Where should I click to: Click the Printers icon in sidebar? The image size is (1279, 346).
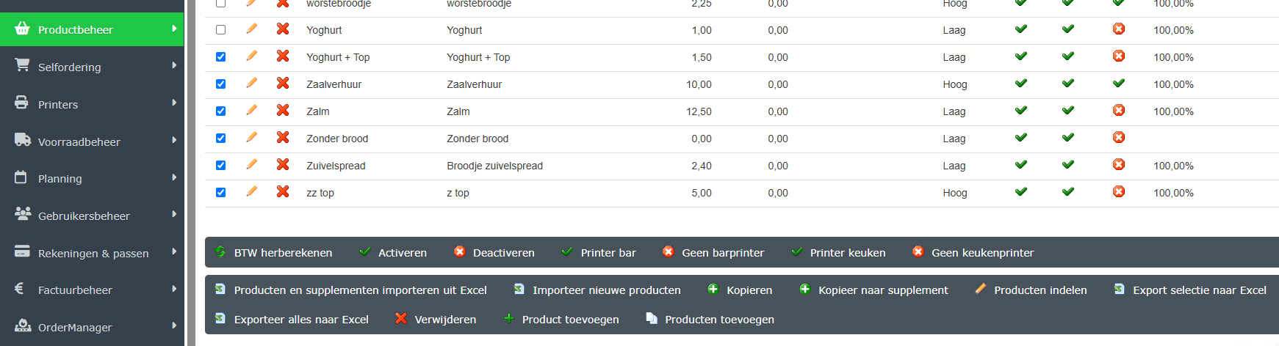(x=22, y=103)
